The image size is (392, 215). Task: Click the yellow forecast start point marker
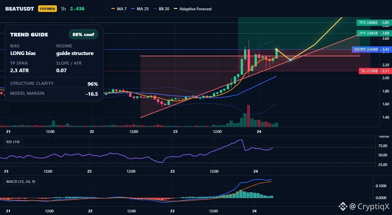pyautogui.click(x=276, y=49)
